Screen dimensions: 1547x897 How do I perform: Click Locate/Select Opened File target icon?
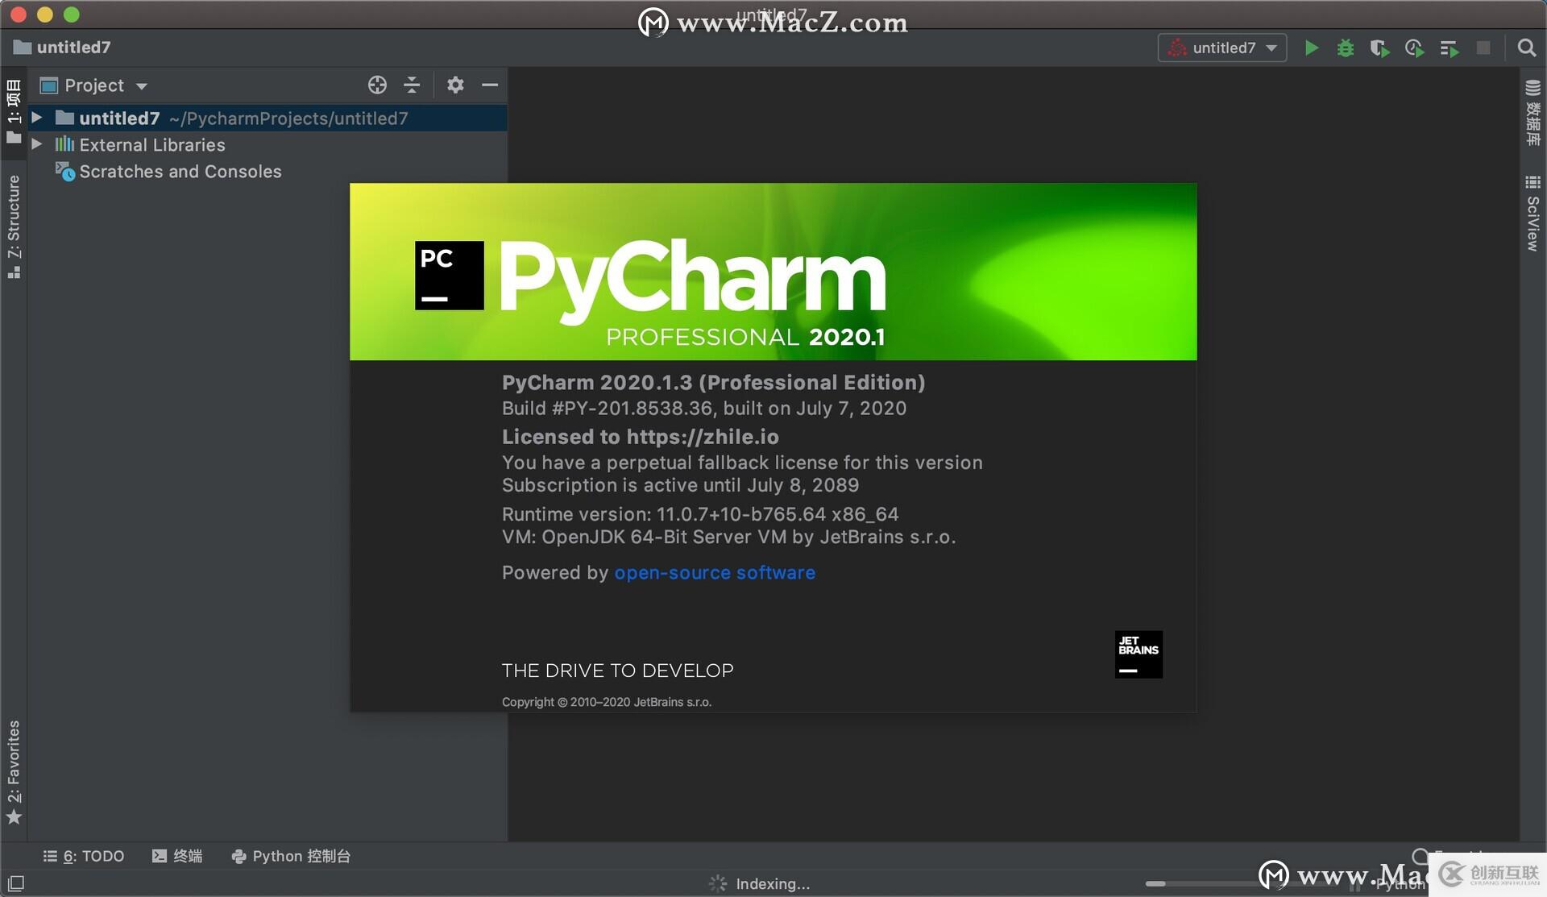coord(377,85)
